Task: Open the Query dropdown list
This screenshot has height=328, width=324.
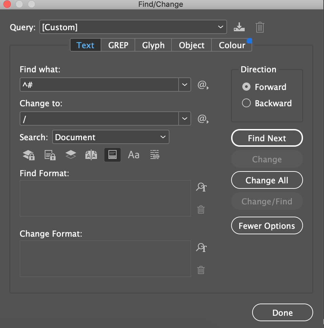Action: (221, 27)
